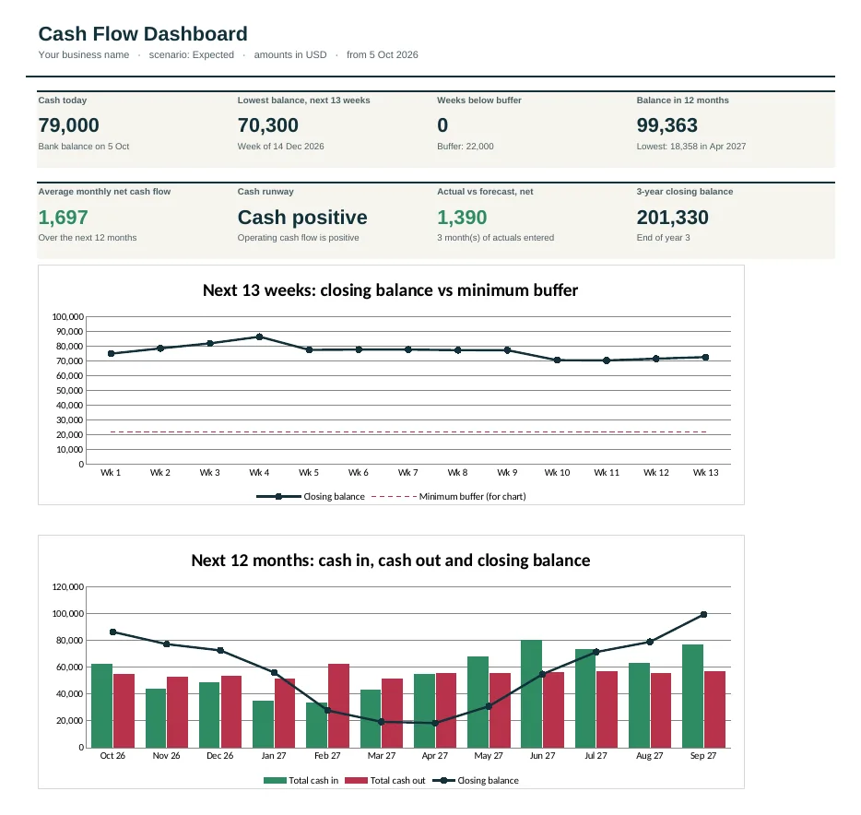Click the Feb 27 red cash-out bar
The height and width of the screenshot is (815, 861).
point(339,705)
